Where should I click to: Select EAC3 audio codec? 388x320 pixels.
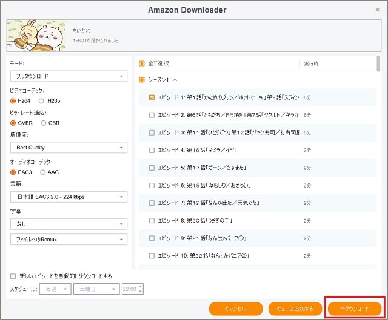coord(13,172)
